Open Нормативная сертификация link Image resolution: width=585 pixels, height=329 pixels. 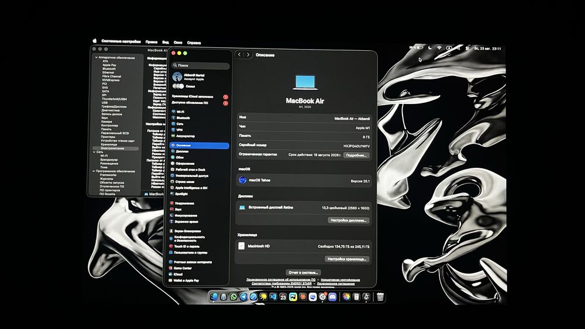point(340,279)
